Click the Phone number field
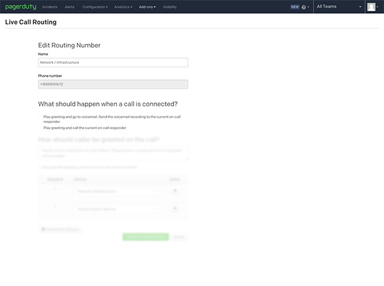The width and height of the screenshot is (384, 286). click(x=113, y=84)
